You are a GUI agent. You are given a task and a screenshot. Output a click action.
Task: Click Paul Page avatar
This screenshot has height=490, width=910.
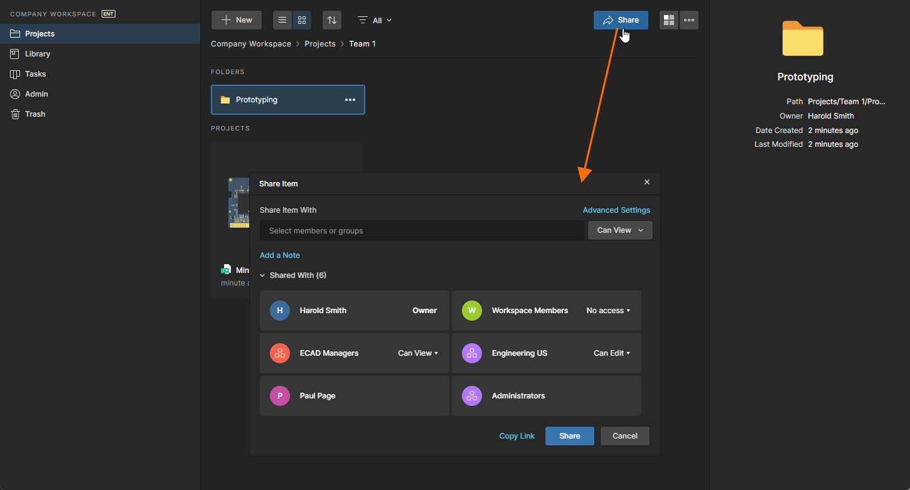point(280,396)
